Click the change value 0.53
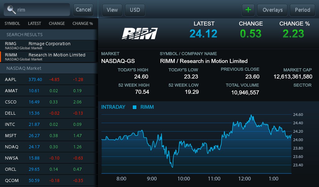 [x=251, y=34]
